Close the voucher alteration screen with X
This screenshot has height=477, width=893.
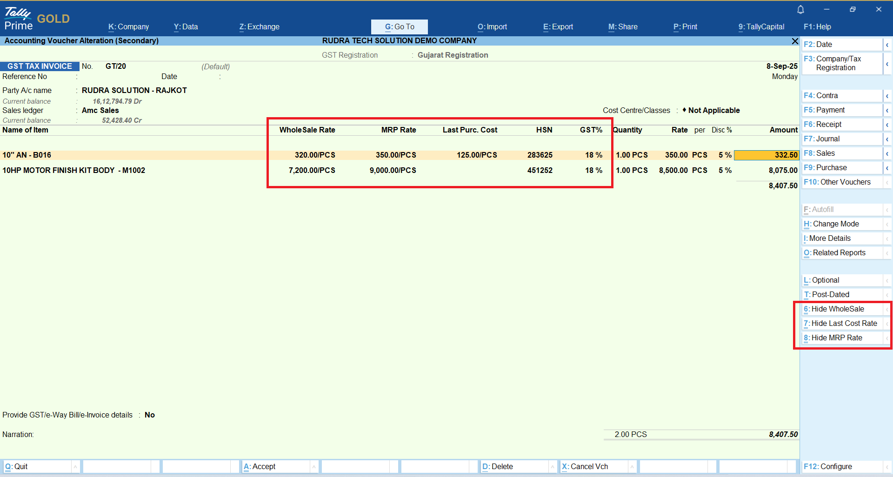[795, 41]
